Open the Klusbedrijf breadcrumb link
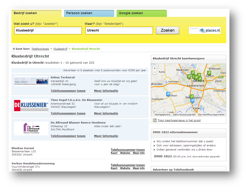 click(60, 49)
